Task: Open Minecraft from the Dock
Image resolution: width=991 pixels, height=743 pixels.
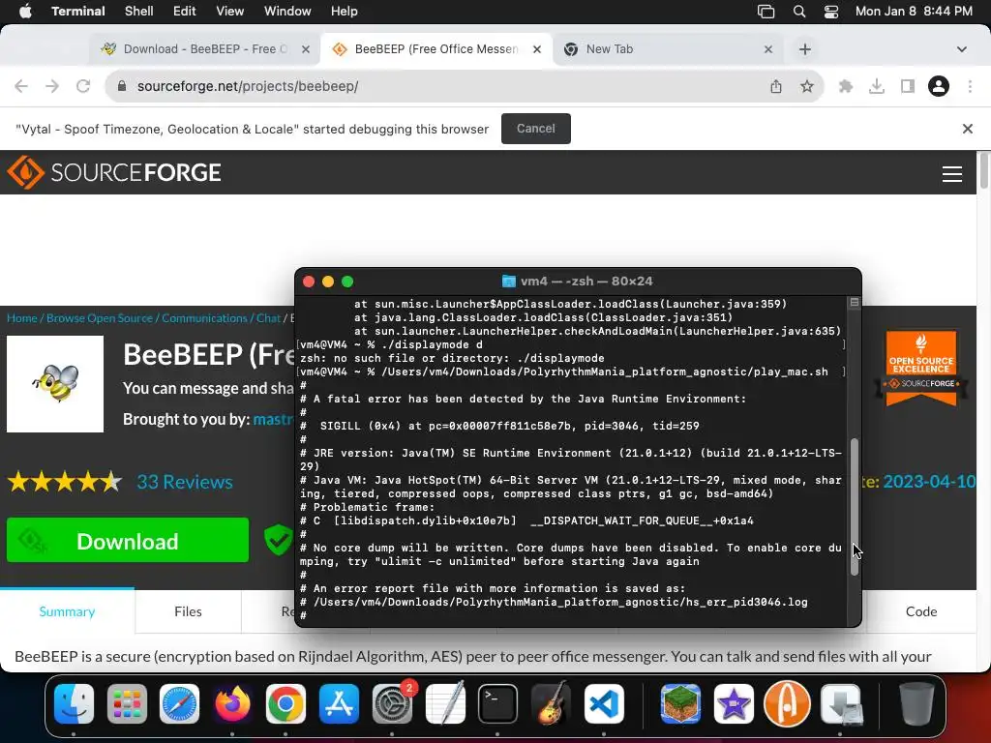Action: (680, 703)
